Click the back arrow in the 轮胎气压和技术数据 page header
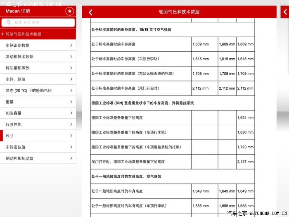Viewport: 289px width, 217px height. click(x=91, y=12)
